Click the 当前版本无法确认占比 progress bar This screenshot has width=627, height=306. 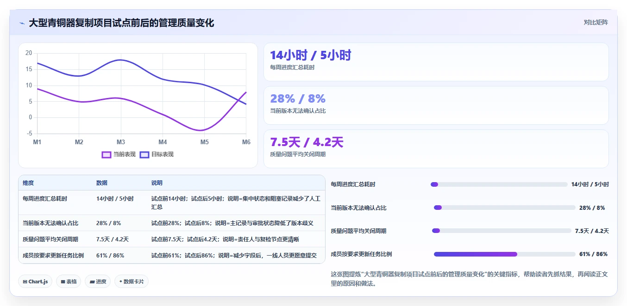click(x=504, y=208)
